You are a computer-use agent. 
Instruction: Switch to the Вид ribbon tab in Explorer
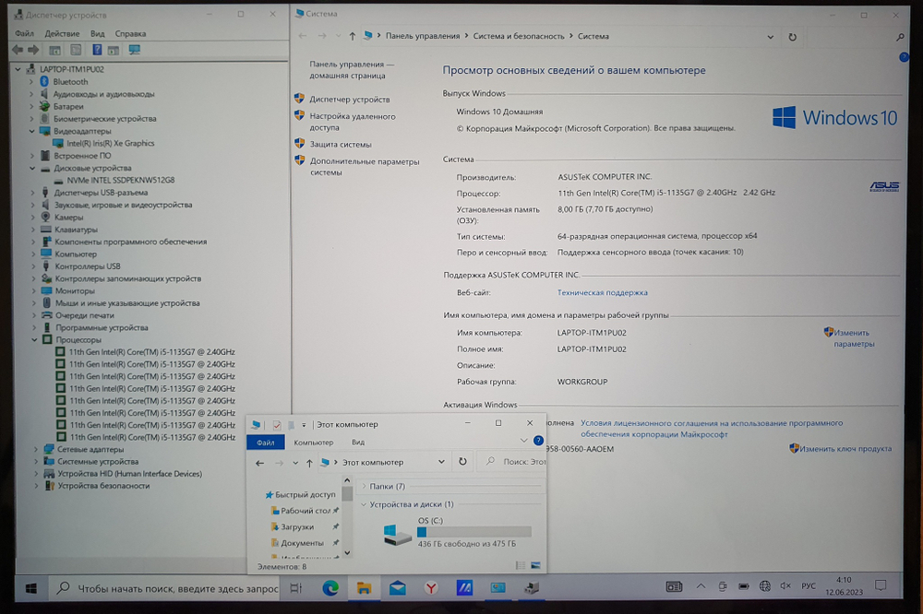tap(357, 443)
